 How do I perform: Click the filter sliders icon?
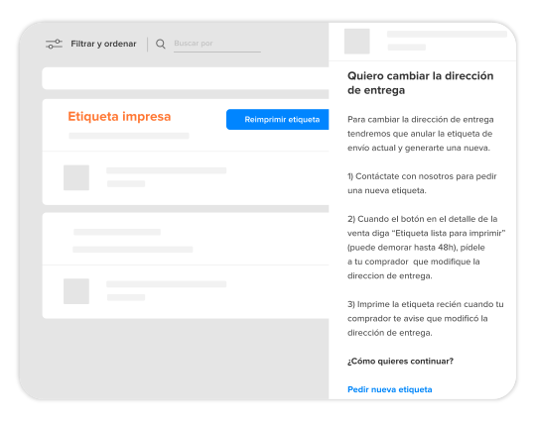click(x=54, y=44)
